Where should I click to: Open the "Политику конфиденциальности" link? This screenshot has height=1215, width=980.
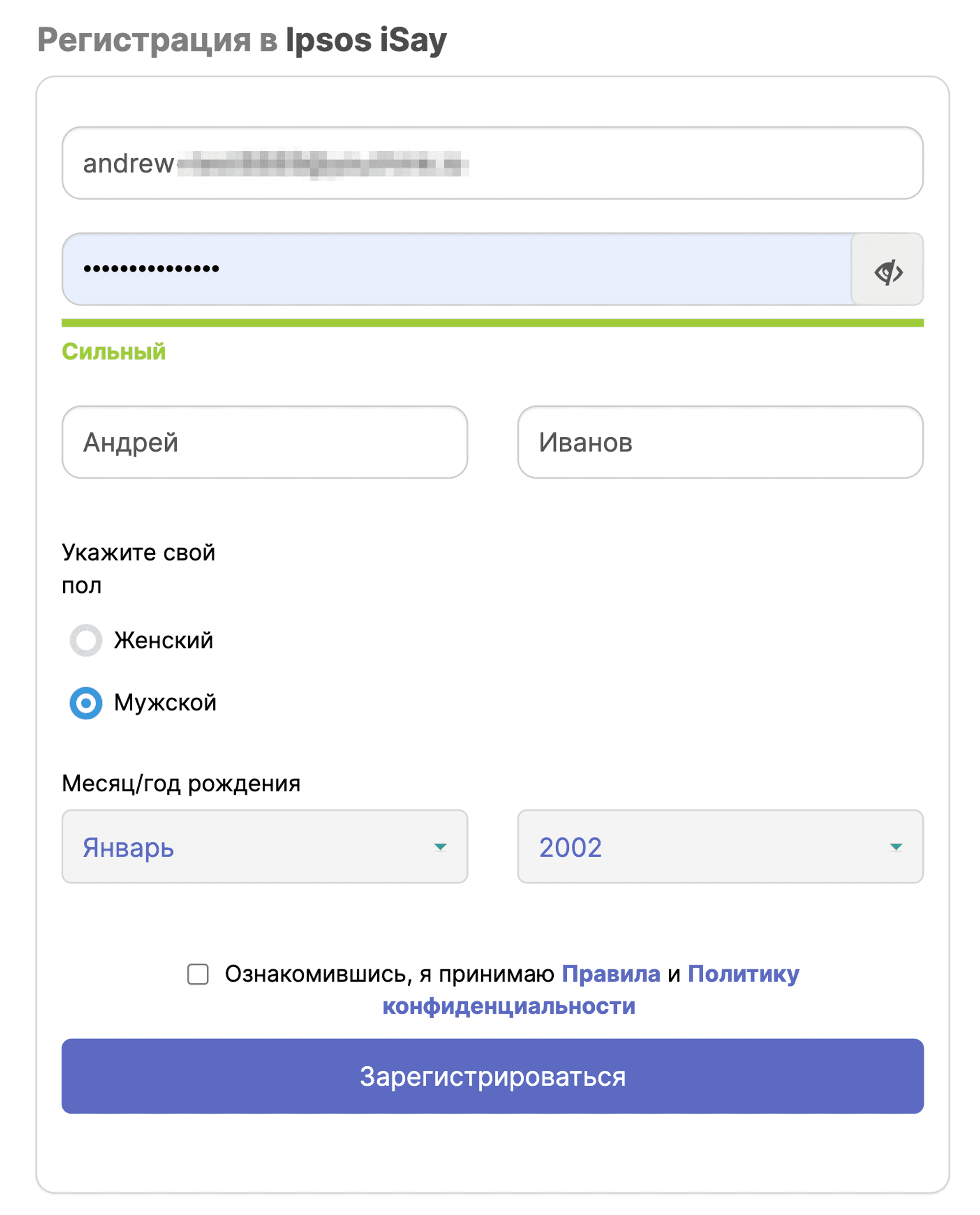743,974
